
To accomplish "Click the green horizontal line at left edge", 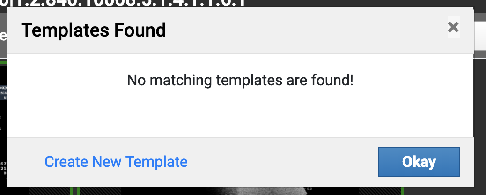I will pyautogui.click(x=3, y=62).
